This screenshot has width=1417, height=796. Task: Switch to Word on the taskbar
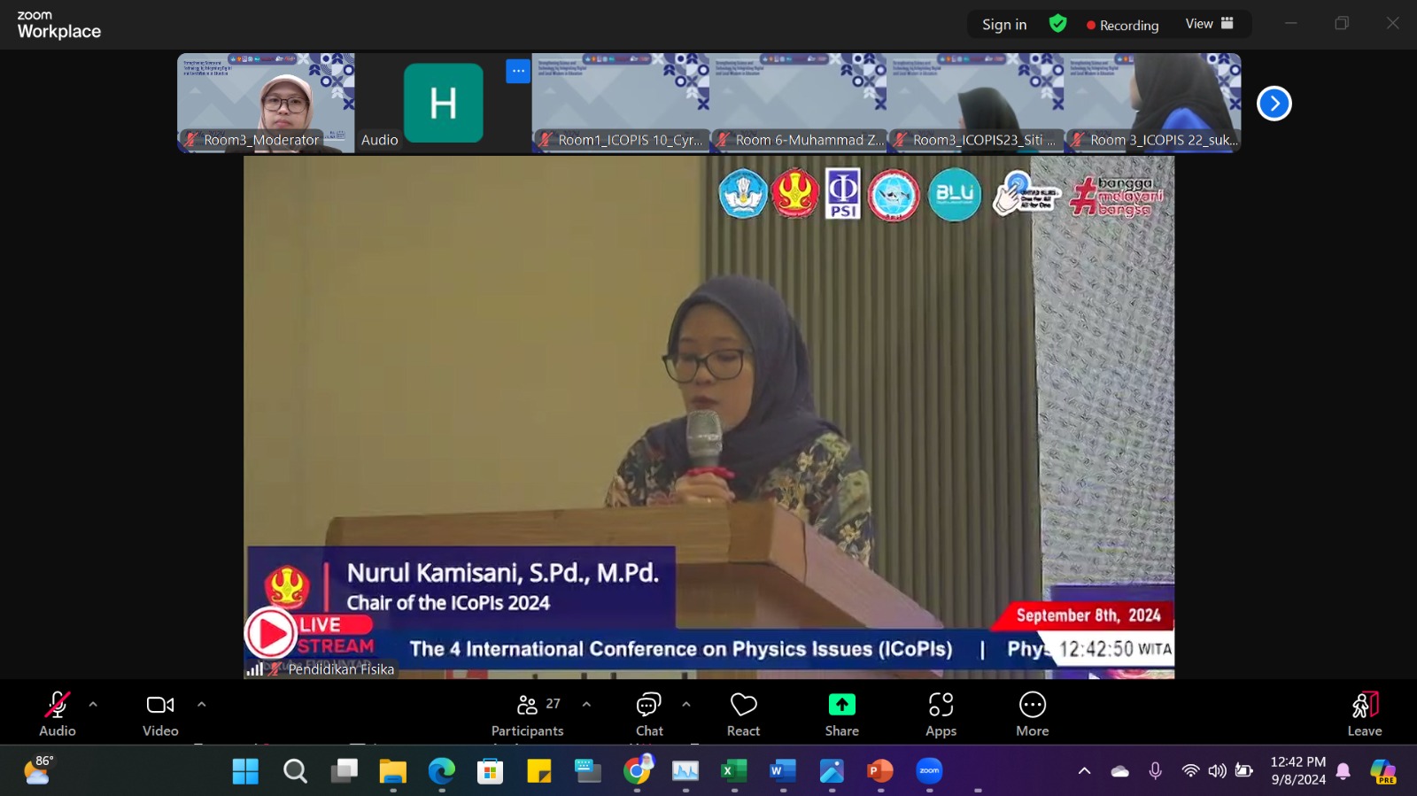click(783, 771)
